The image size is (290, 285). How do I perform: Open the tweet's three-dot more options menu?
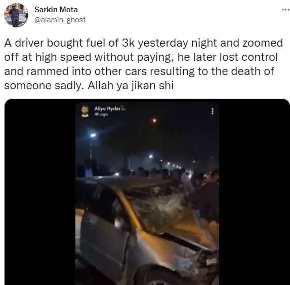[285, 10]
